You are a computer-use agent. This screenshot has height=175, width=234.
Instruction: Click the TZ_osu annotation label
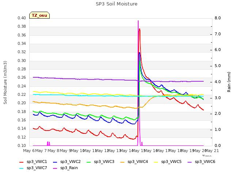[x=39, y=15]
